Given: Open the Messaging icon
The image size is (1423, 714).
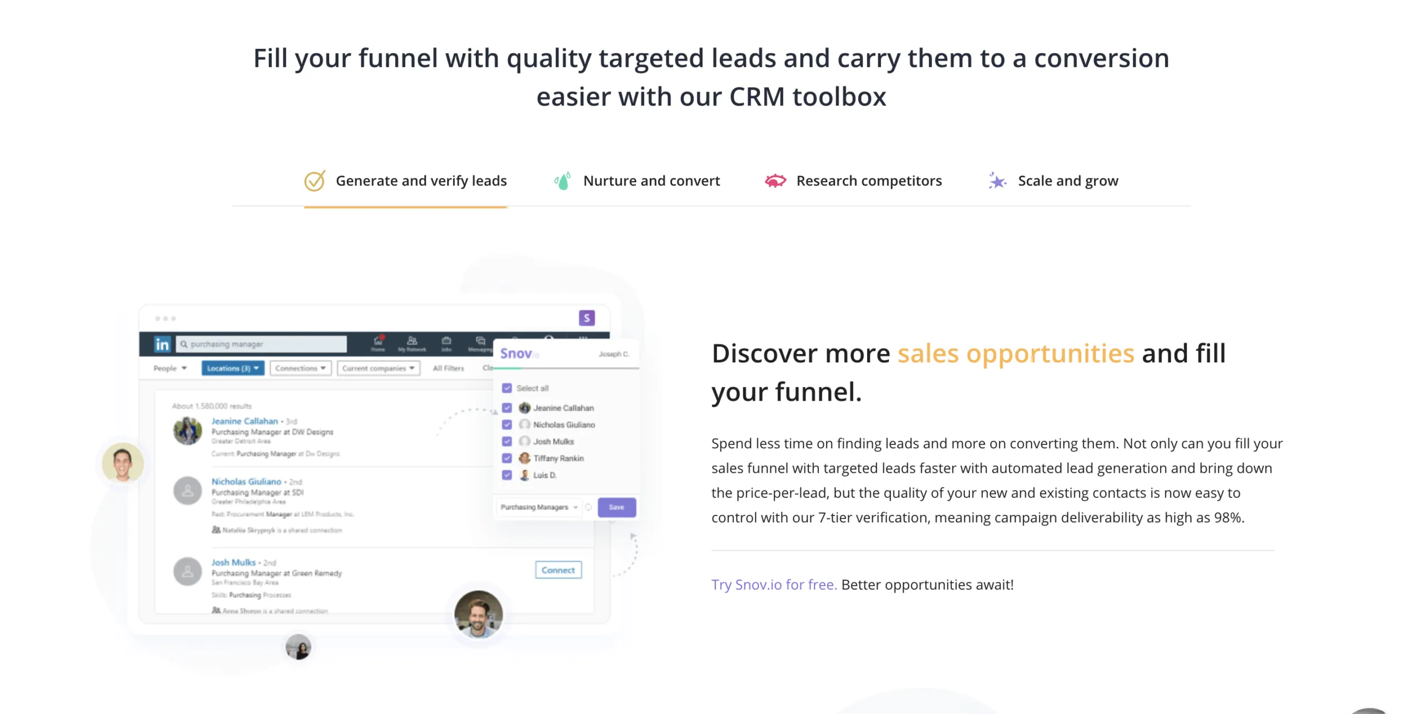Looking at the screenshot, I should 480,343.
